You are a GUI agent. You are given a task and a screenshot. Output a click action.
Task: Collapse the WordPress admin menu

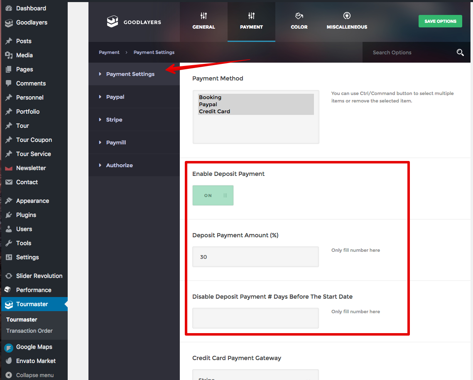34,375
